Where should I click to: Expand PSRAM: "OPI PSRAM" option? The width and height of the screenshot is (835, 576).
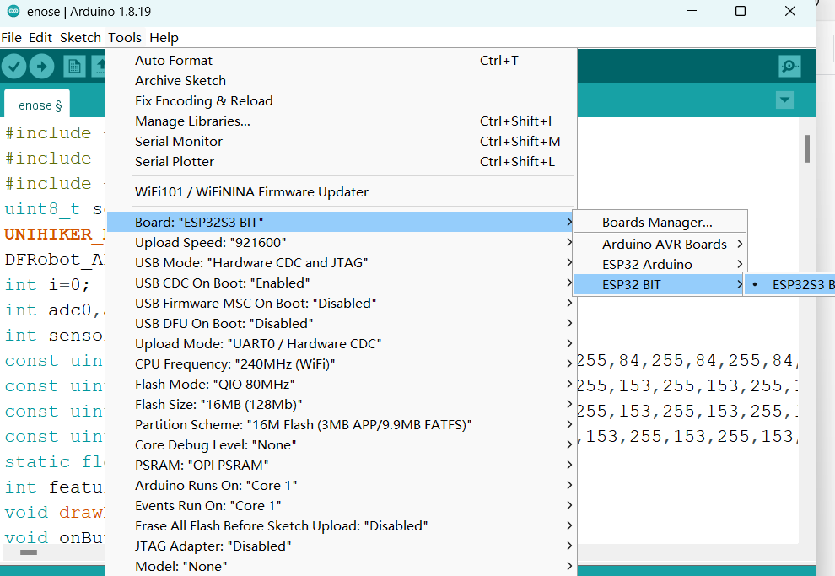[x=342, y=465]
